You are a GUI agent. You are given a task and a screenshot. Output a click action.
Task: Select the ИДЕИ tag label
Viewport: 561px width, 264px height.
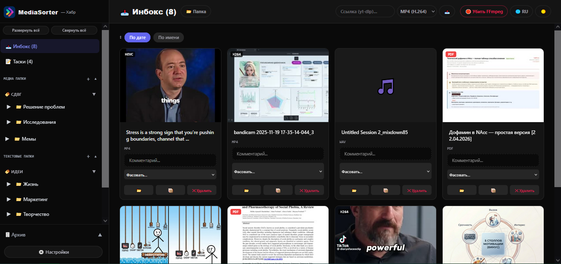[x=14, y=171]
